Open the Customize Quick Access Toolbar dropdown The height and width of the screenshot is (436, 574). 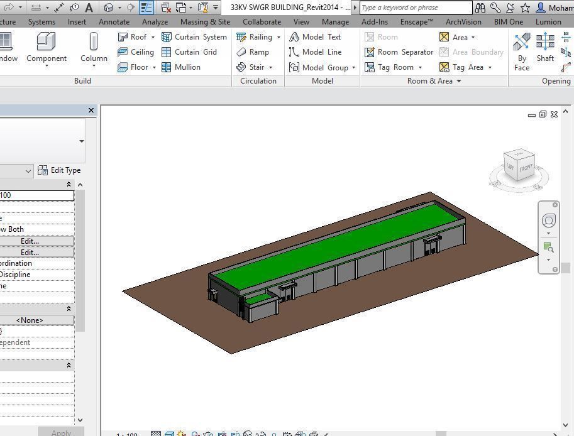216,7
